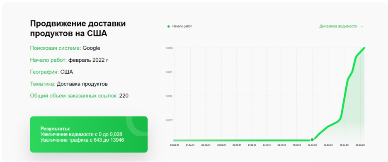The height and width of the screenshot is (162, 388).
Task: Click the География: США line
Action: [51, 72]
